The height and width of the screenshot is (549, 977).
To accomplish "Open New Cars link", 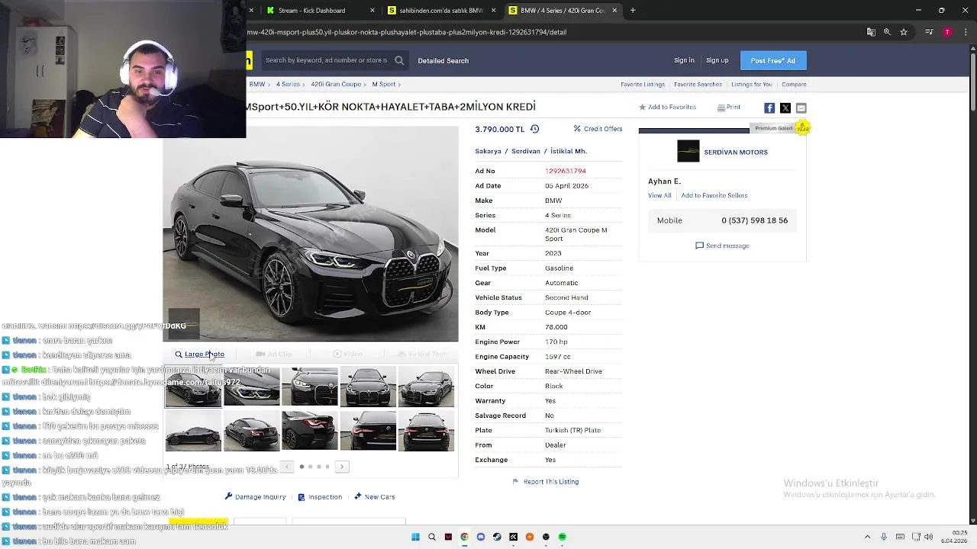I will click(374, 497).
